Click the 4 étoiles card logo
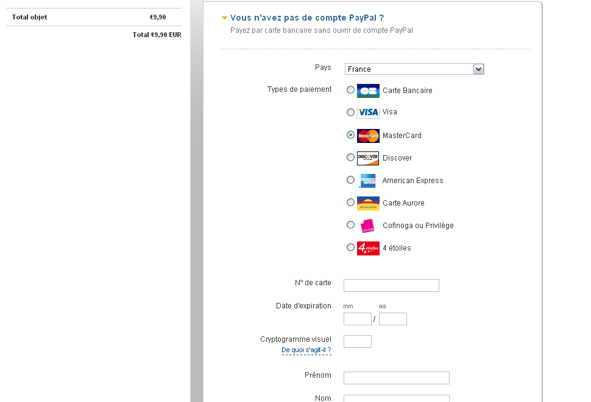This screenshot has width=591, height=402. 368,248
